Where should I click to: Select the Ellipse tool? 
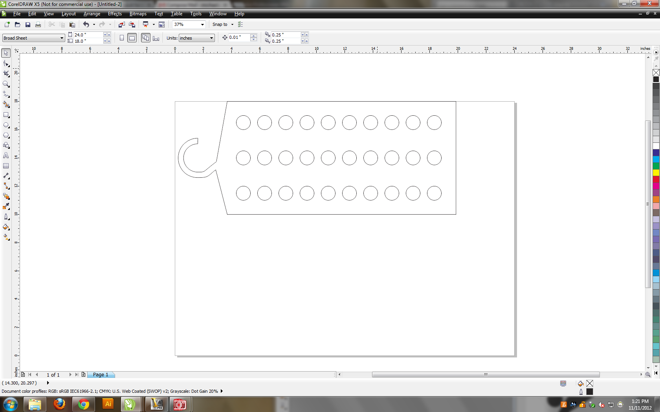pyautogui.click(x=6, y=125)
